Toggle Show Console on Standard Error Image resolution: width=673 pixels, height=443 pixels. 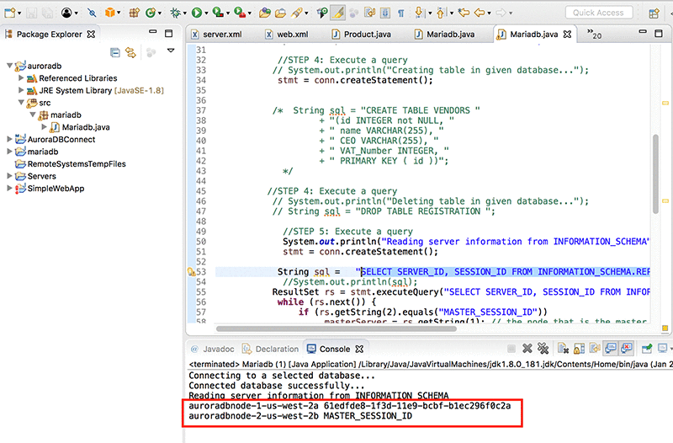click(627, 348)
